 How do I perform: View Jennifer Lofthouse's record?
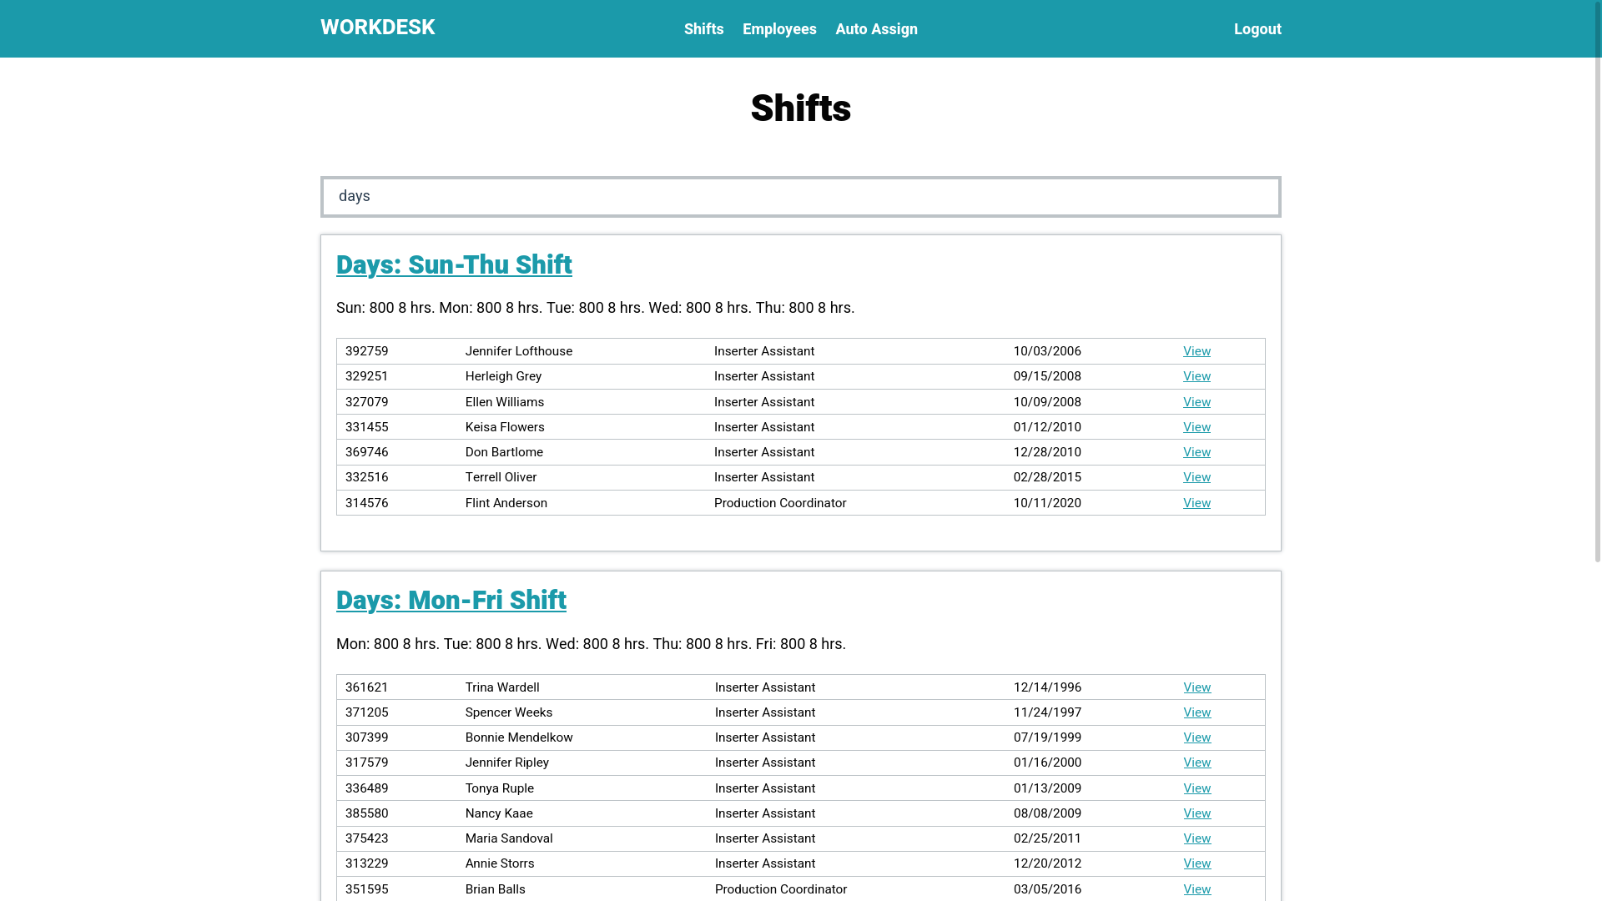coord(1196,351)
